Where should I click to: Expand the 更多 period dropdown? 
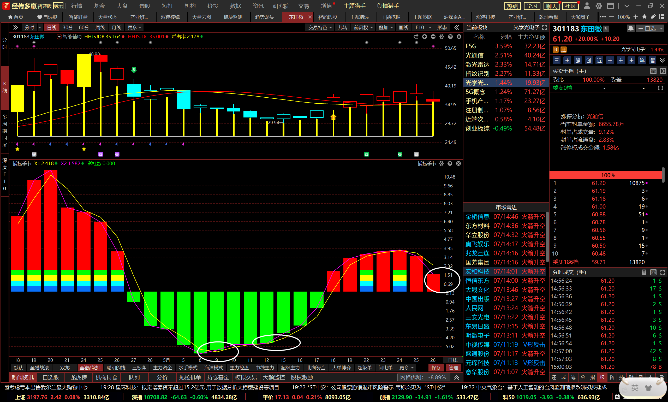pos(135,27)
